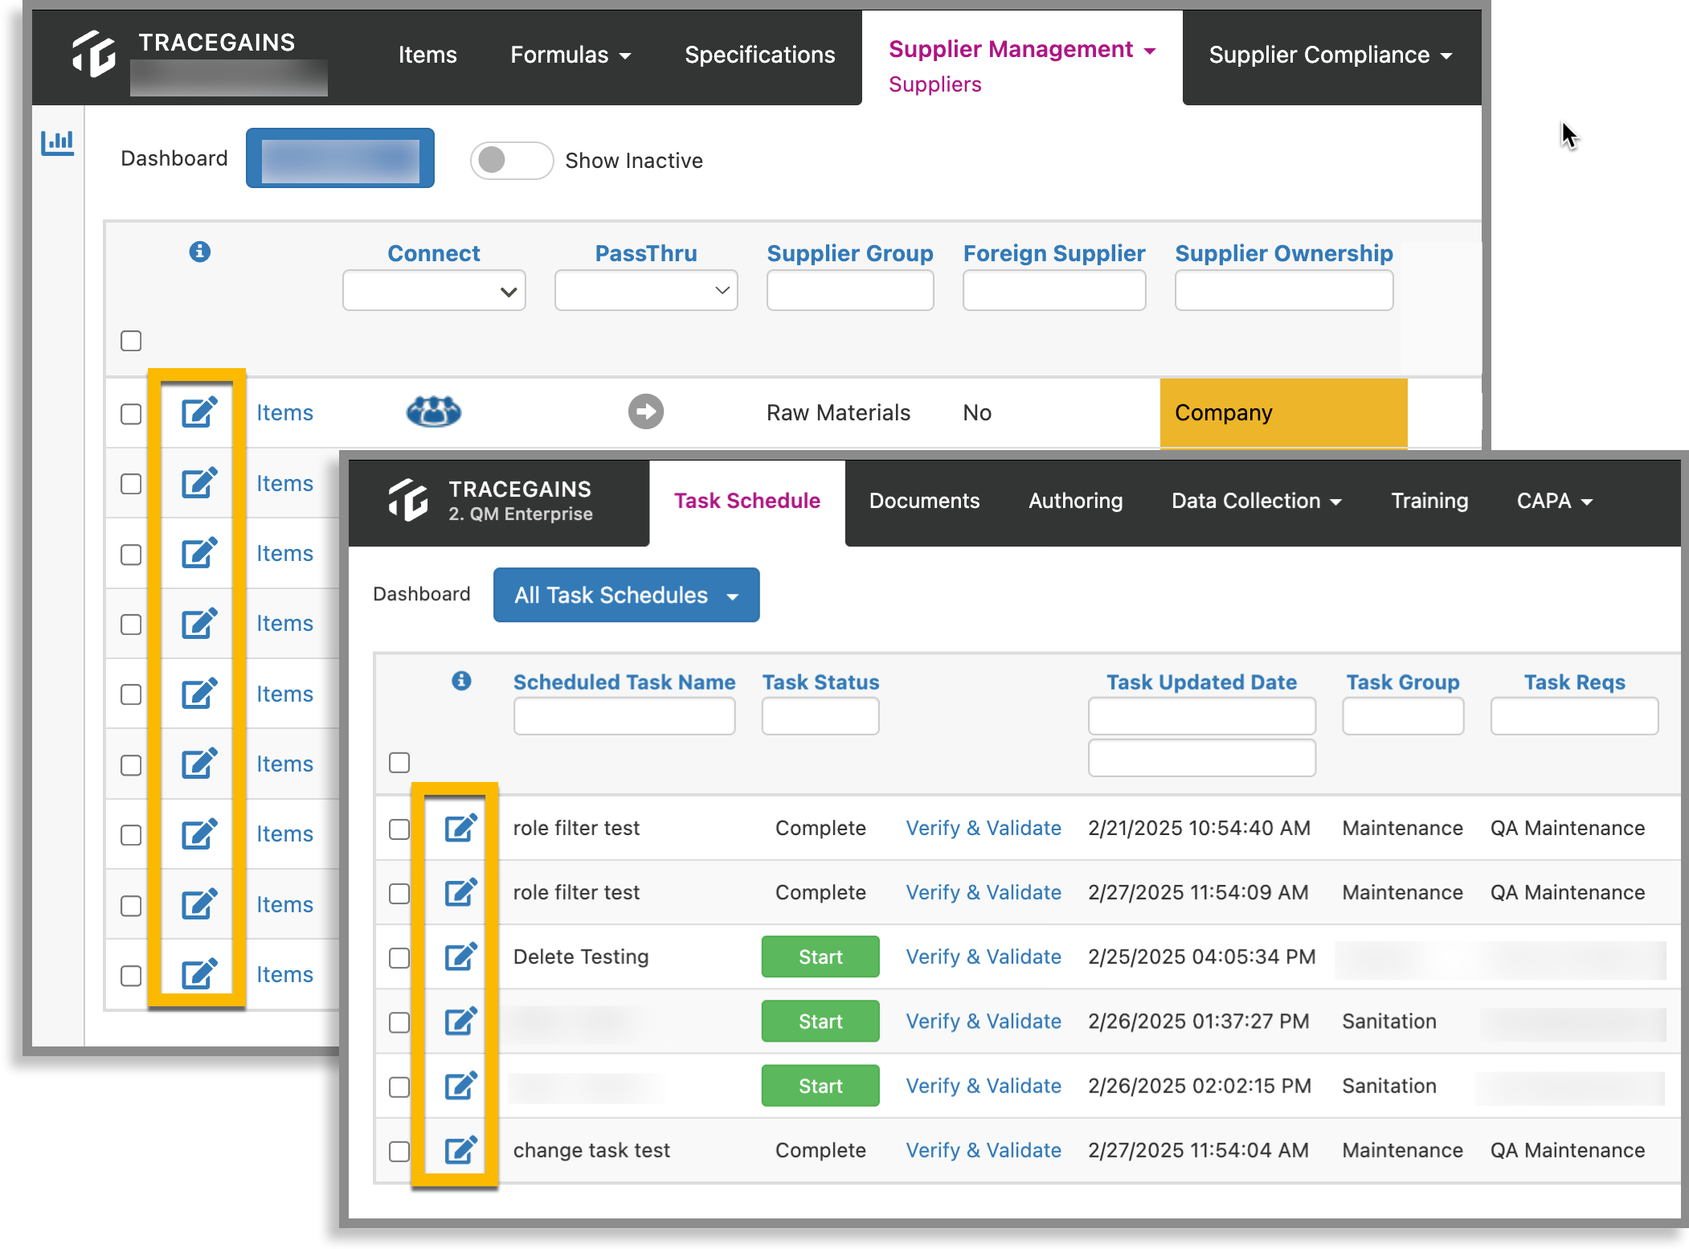Check the select-all checkbox in Suppliers table header
This screenshot has width=1689, height=1249.
pyautogui.click(x=131, y=341)
